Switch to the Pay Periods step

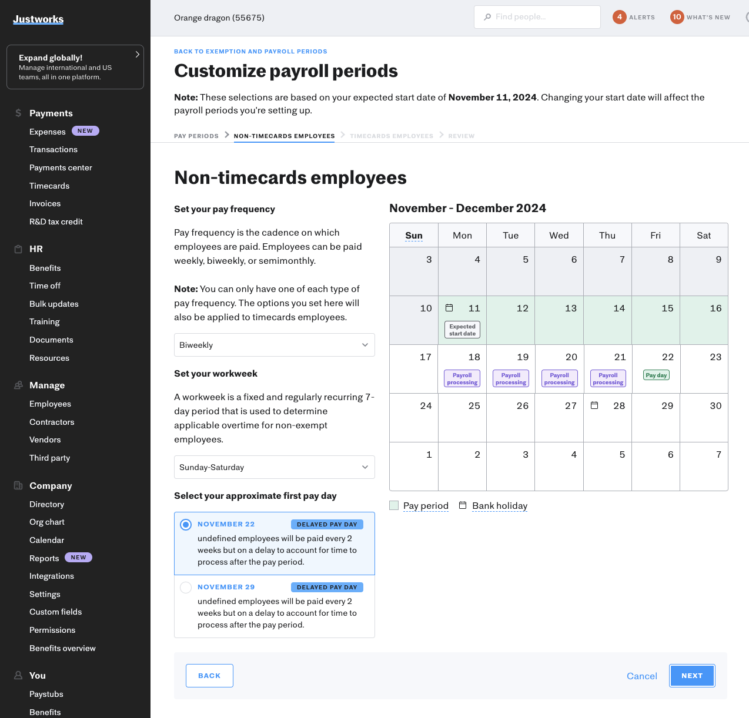196,136
